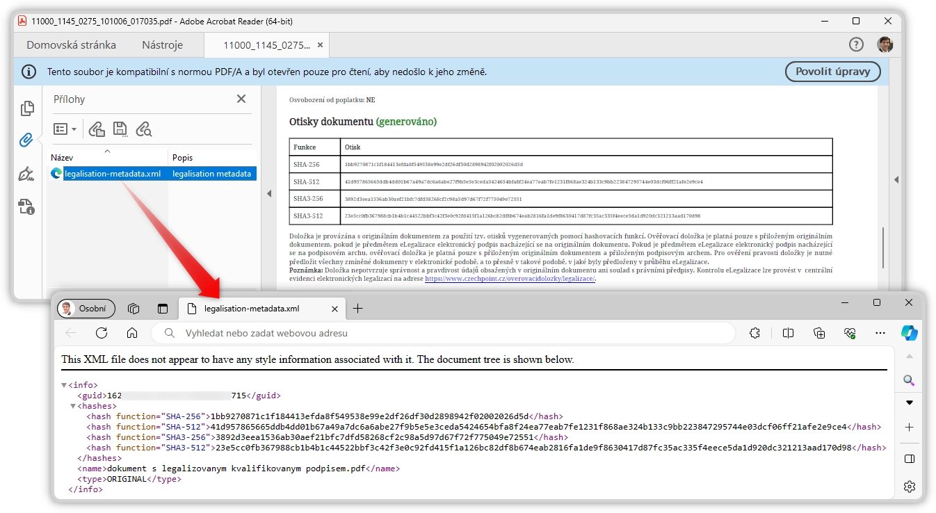This screenshot has width=936, height=513.
Task: Select the legalisation-metadata.xml attachment row
Action: coord(153,174)
